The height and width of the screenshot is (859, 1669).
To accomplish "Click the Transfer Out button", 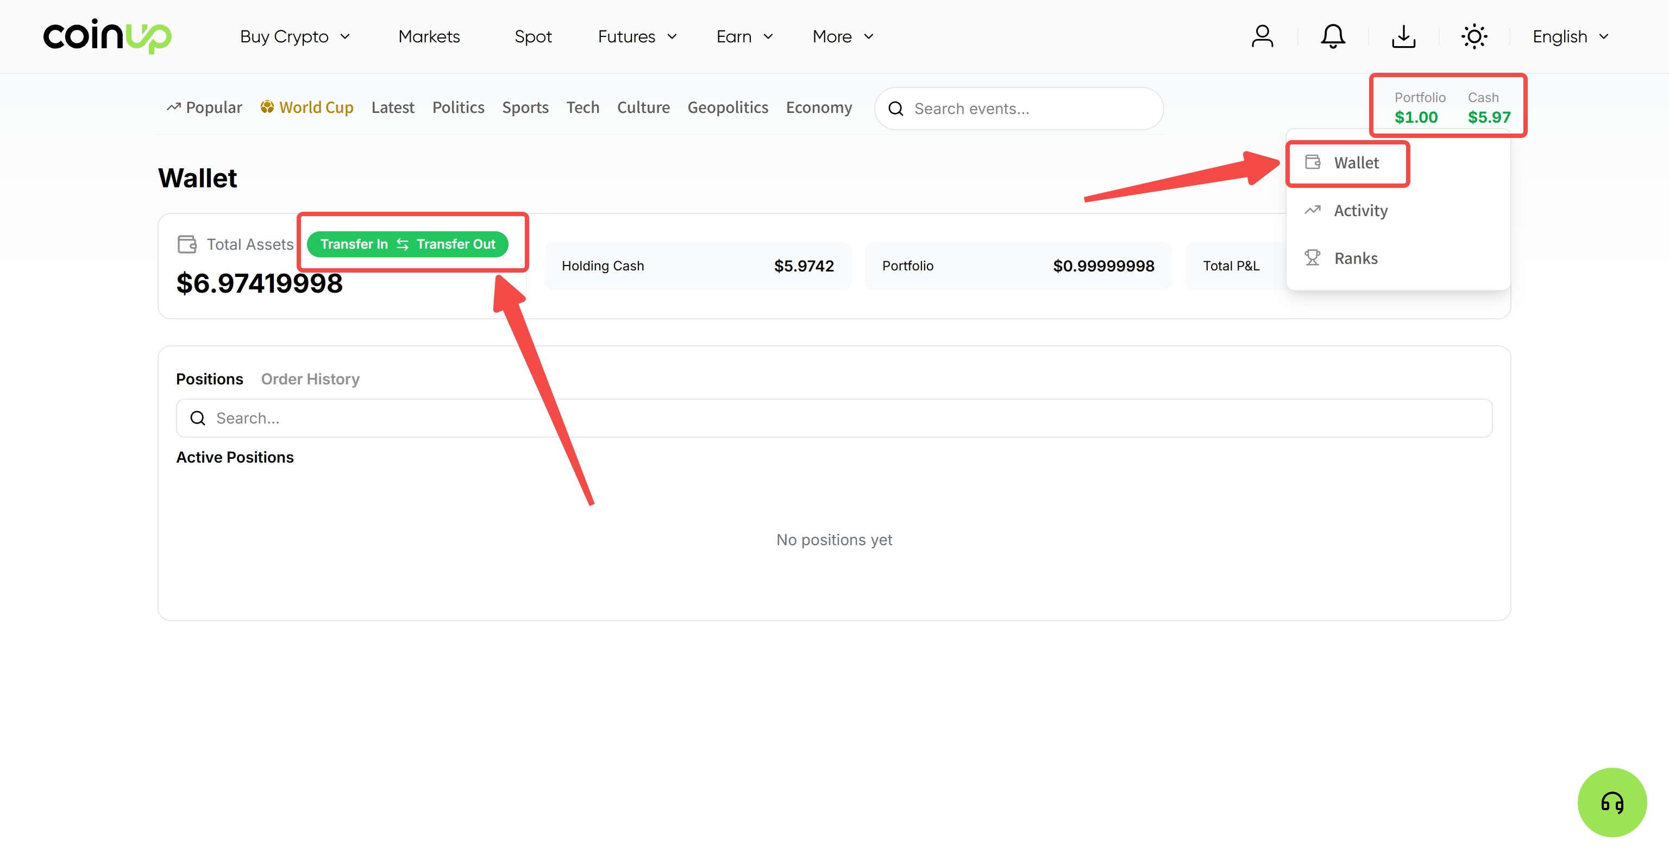I will [455, 244].
